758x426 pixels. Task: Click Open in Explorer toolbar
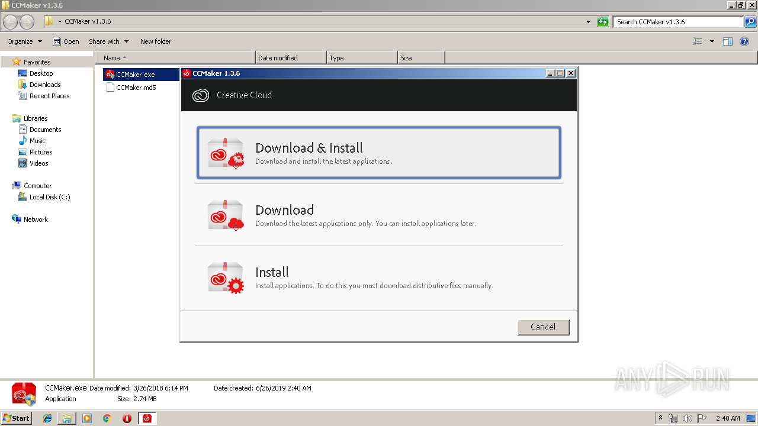pyautogui.click(x=66, y=41)
